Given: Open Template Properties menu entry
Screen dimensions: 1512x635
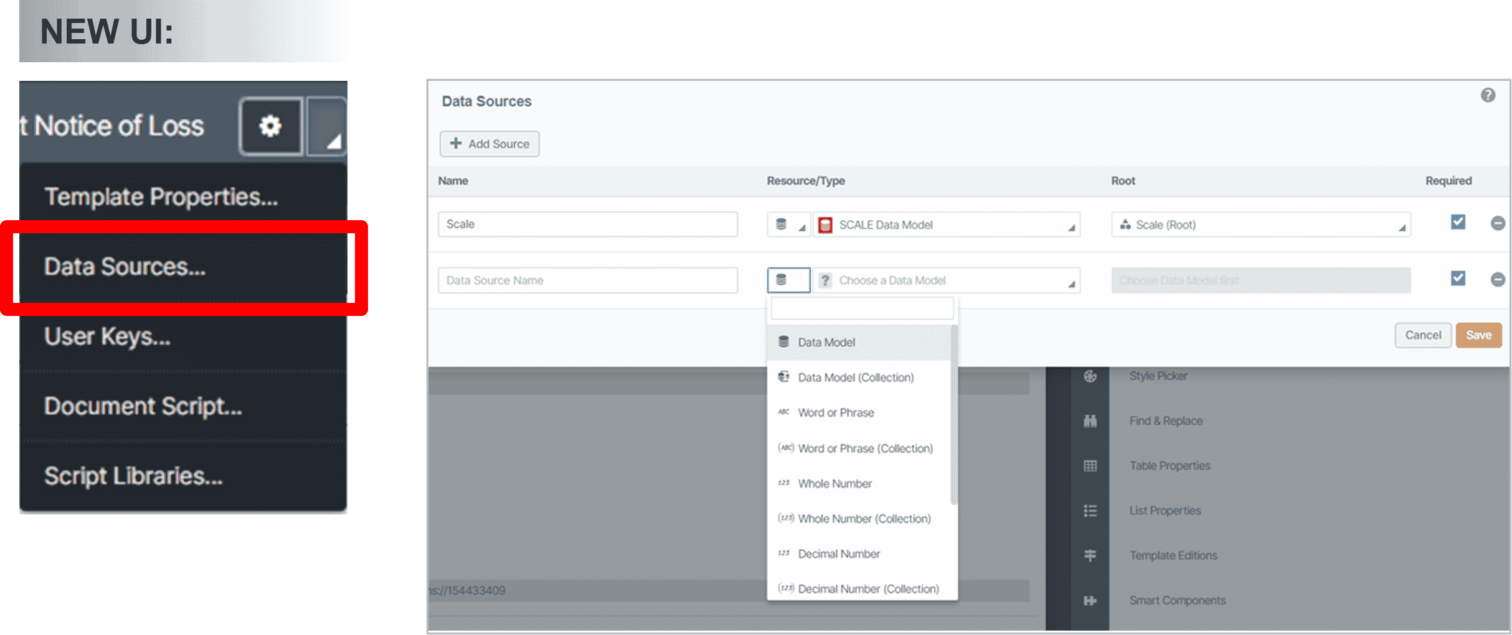Looking at the screenshot, I should pos(161,197).
